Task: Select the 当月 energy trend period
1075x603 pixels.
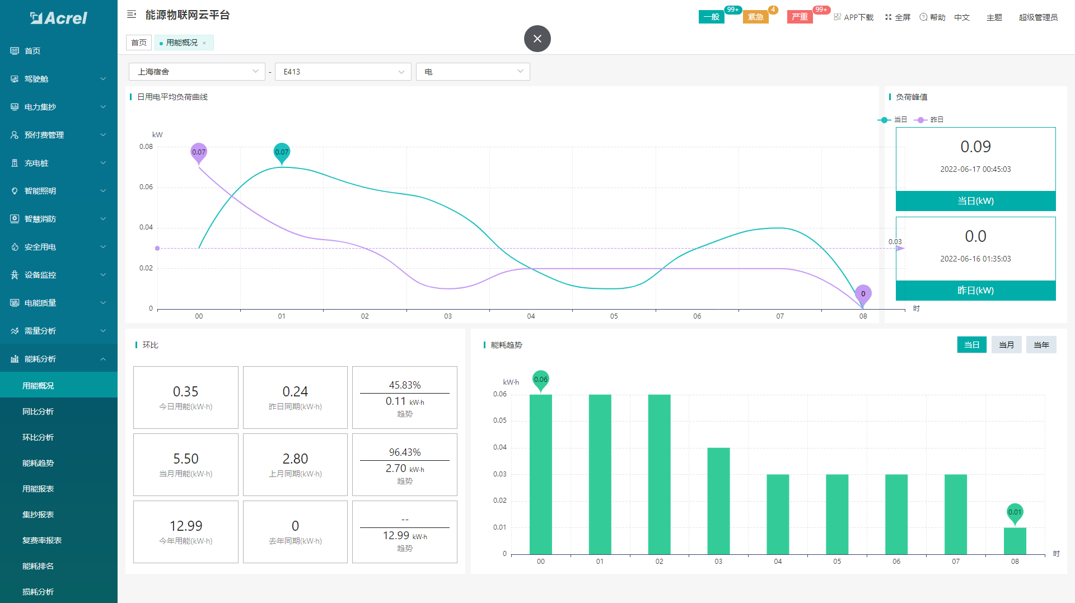Action: tap(1007, 345)
